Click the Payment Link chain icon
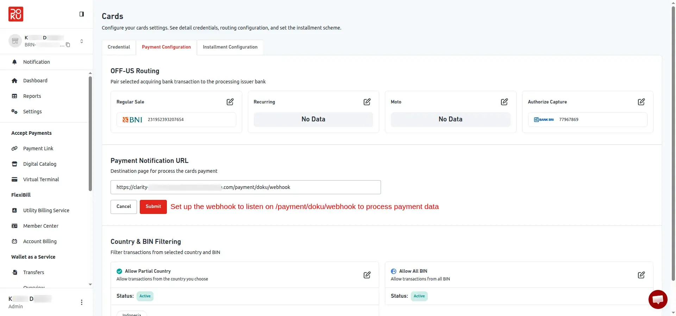Image resolution: width=676 pixels, height=316 pixels. pos(14,148)
